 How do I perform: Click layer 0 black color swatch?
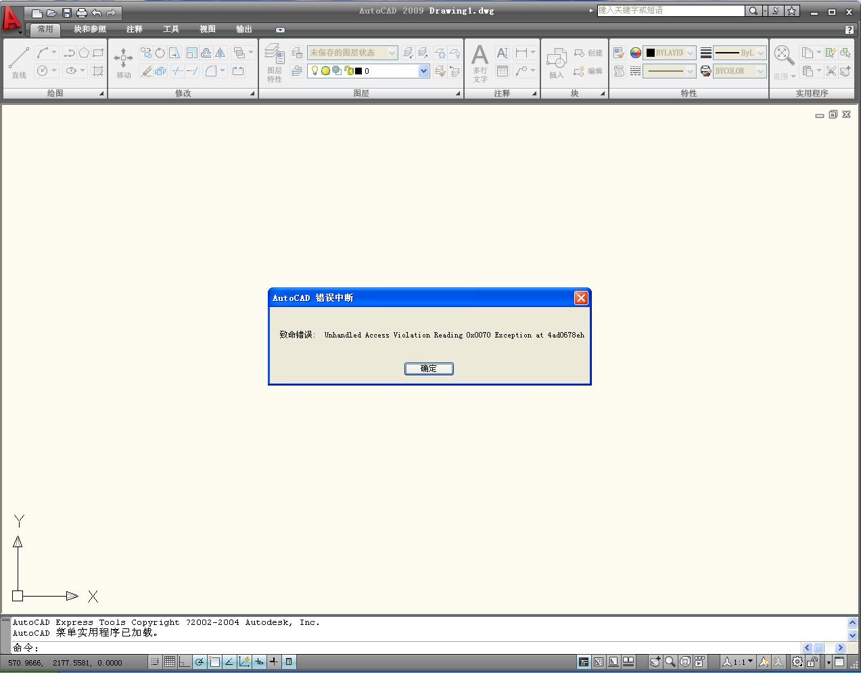(x=358, y=71)
